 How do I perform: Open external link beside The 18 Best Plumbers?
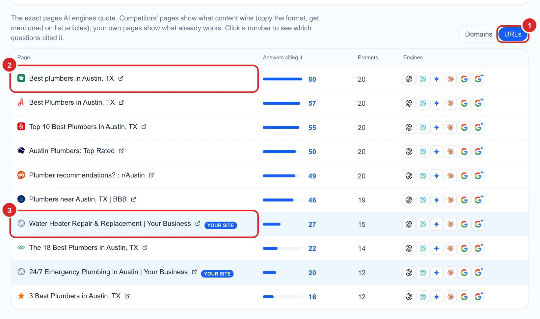[145, 248]
